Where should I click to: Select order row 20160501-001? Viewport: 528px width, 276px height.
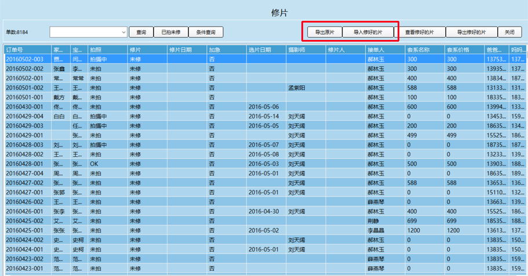tap(265, 97)
